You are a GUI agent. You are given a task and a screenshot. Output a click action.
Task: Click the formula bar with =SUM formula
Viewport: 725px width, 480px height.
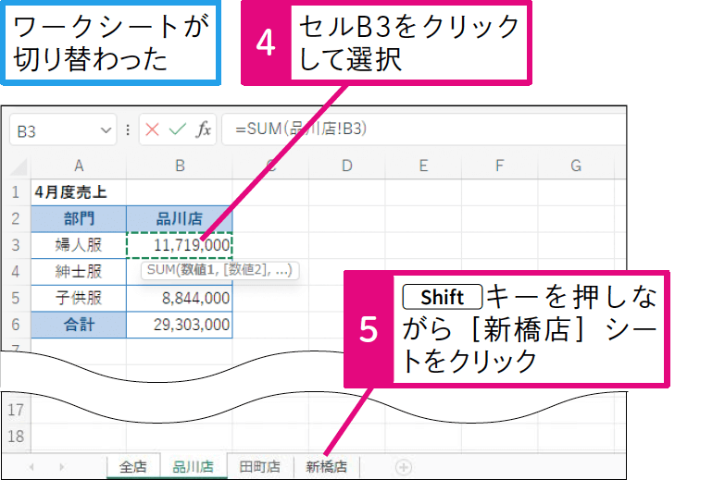[423, 129]
